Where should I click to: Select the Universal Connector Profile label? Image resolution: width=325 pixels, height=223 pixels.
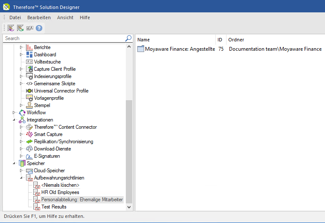click(x=61, y=91)
